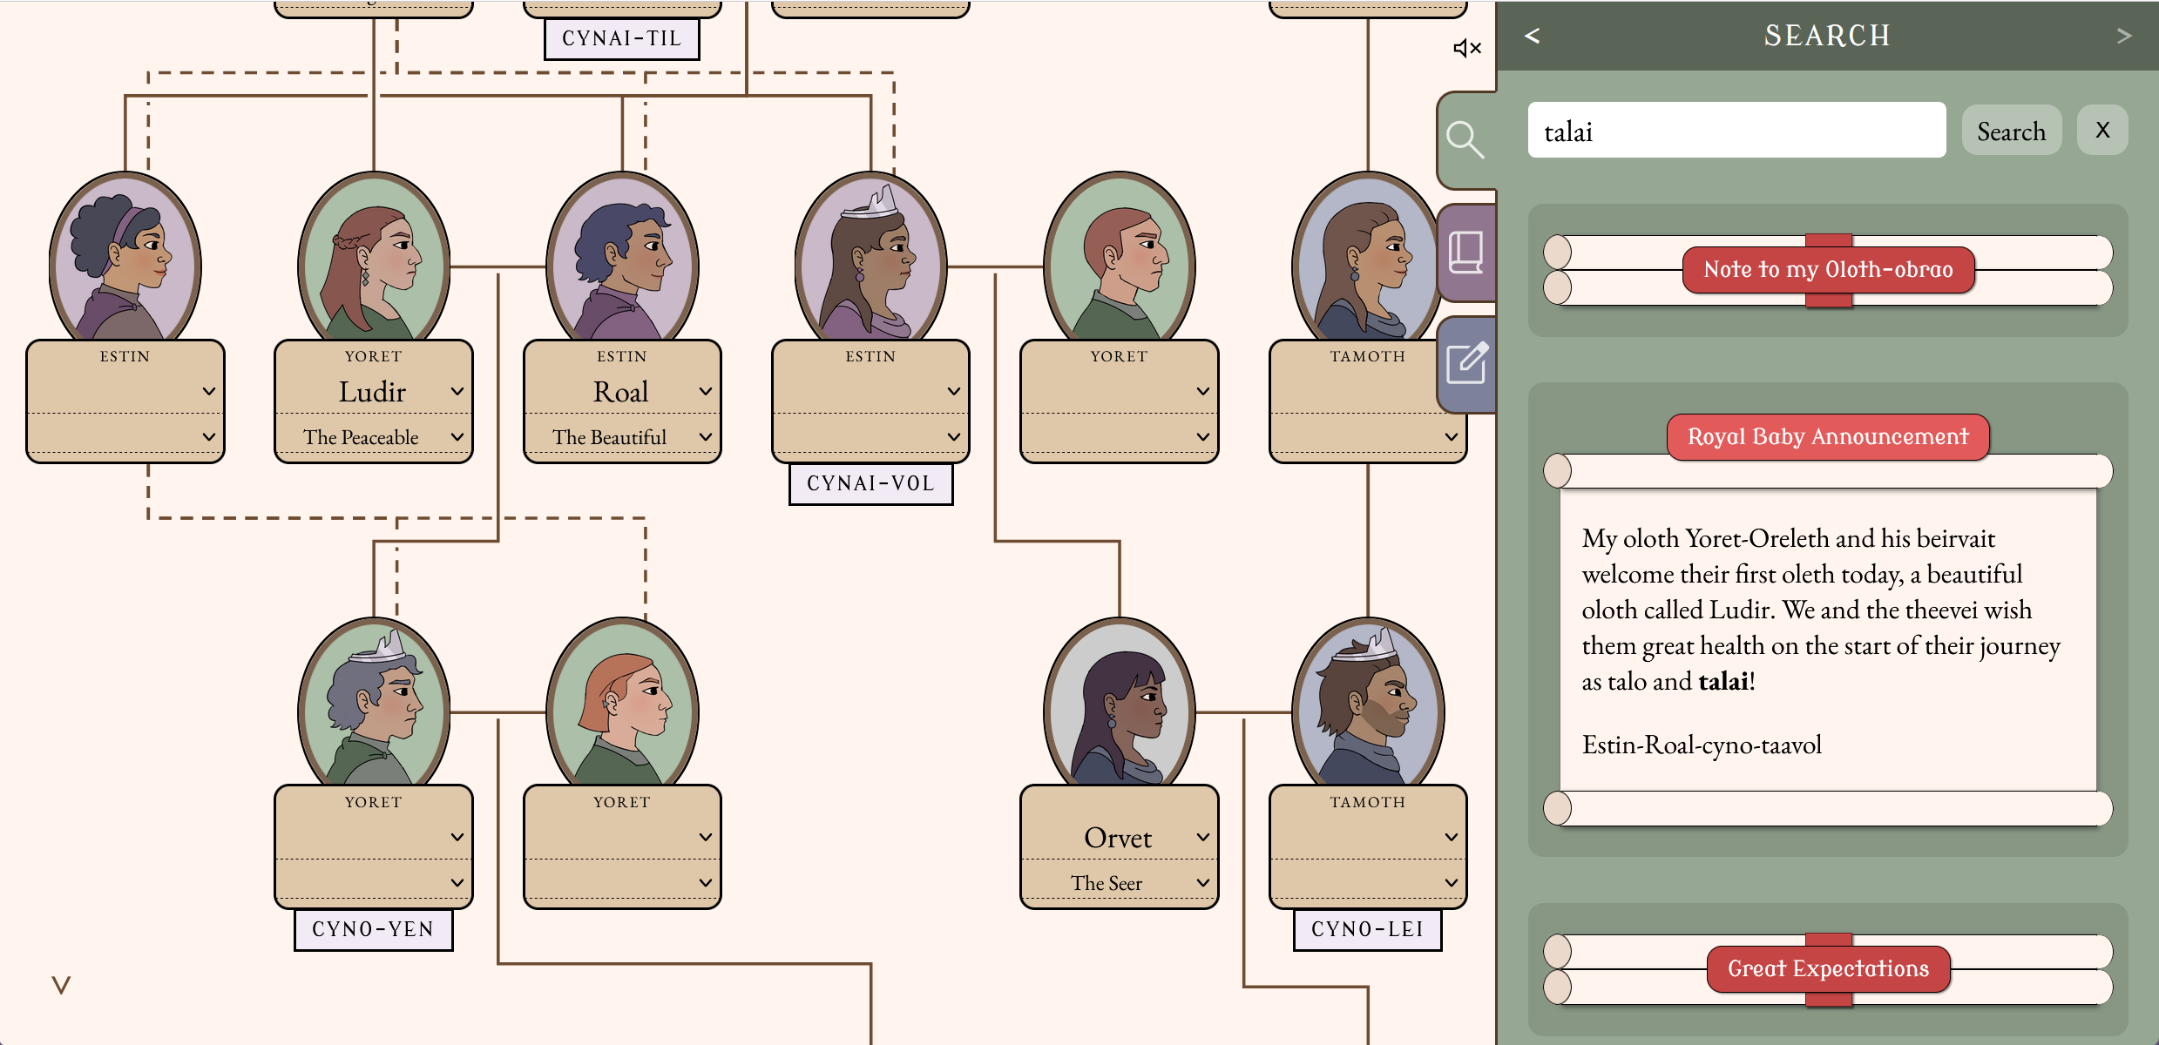
Task: Clear the search with the X button
Action: click(2102, 131)
